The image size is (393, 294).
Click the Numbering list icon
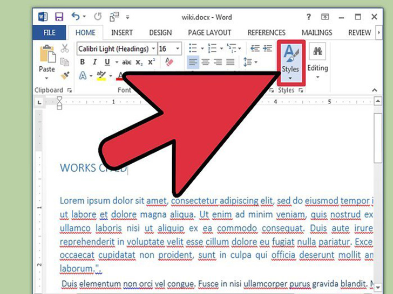coord(212,48)
